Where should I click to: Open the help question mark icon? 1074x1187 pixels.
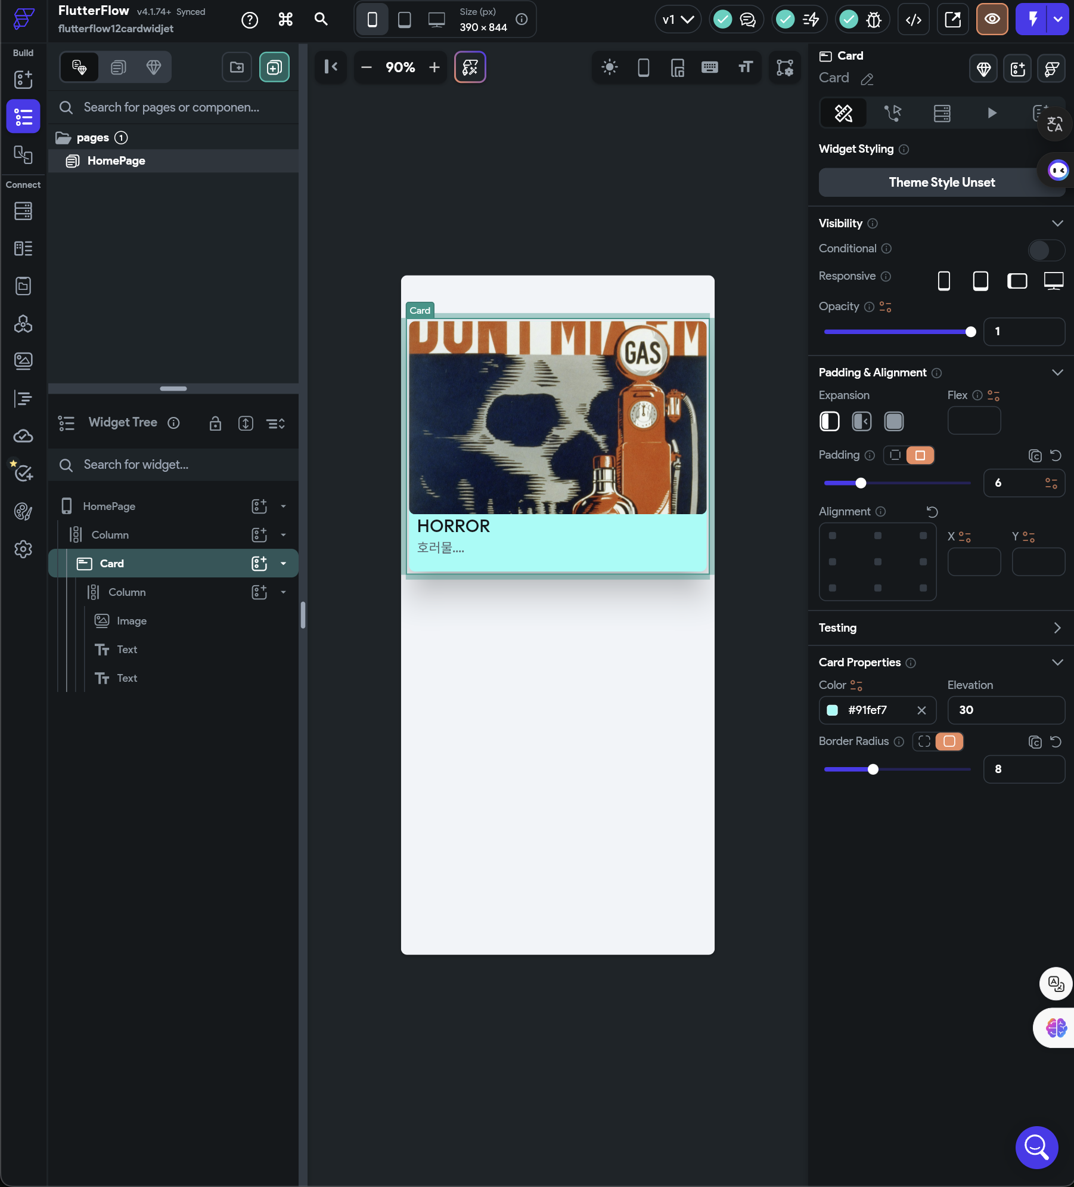coord(250,20)
